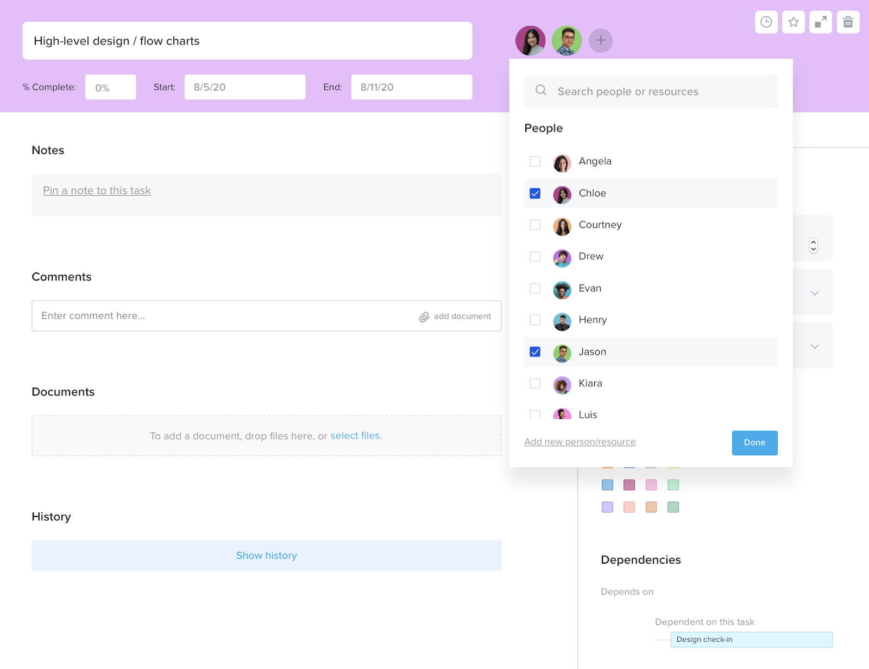Select the name Henry in list
This screenshot has width=869, height=669.
pyautogui.click(x=593, y=320)
